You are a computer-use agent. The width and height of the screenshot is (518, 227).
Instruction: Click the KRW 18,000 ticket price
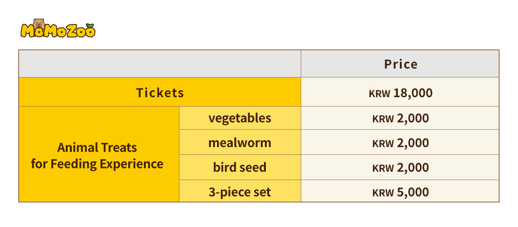(x=400, y=92)
